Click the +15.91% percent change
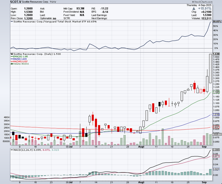 point(205,9)
